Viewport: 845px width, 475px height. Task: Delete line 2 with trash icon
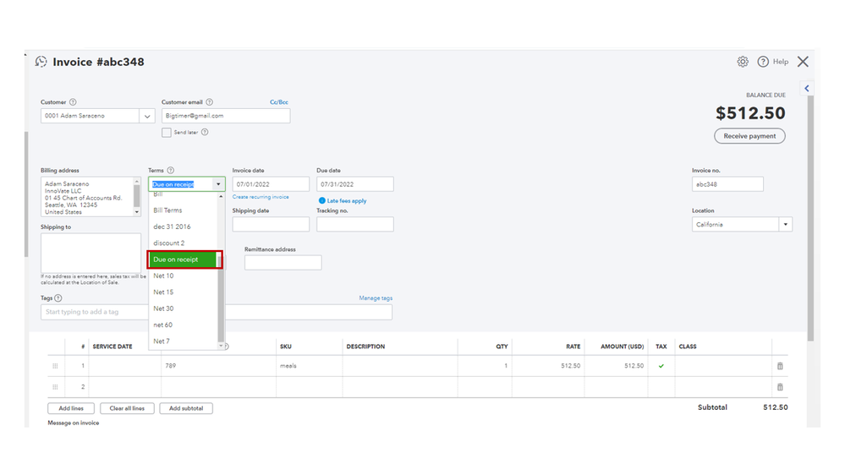pyautogui.click(x=780, y=387)
